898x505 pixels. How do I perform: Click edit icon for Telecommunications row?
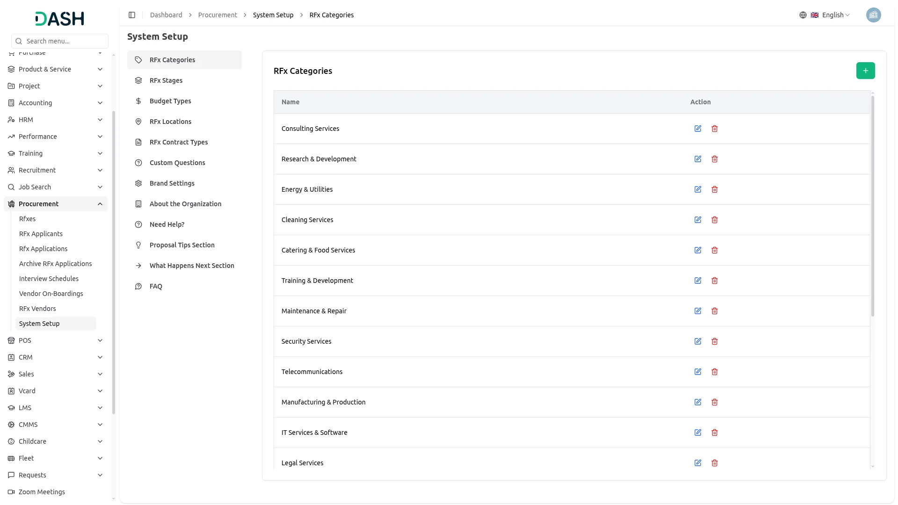click(x=698, y=372)
